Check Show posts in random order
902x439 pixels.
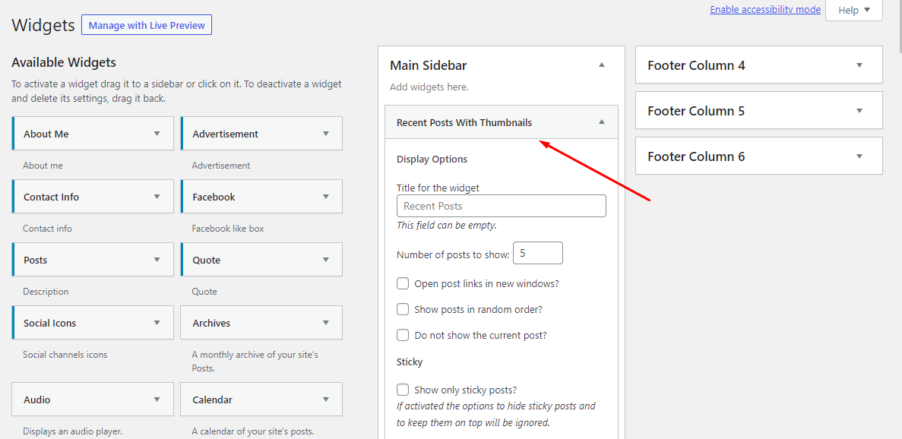(x=403, y=310)
